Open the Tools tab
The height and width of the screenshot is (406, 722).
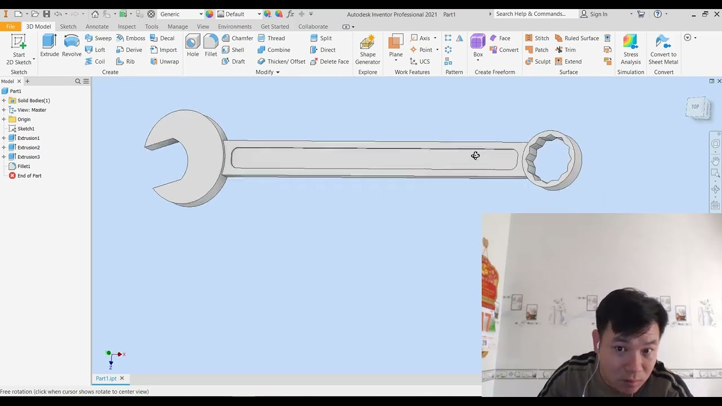151,27
